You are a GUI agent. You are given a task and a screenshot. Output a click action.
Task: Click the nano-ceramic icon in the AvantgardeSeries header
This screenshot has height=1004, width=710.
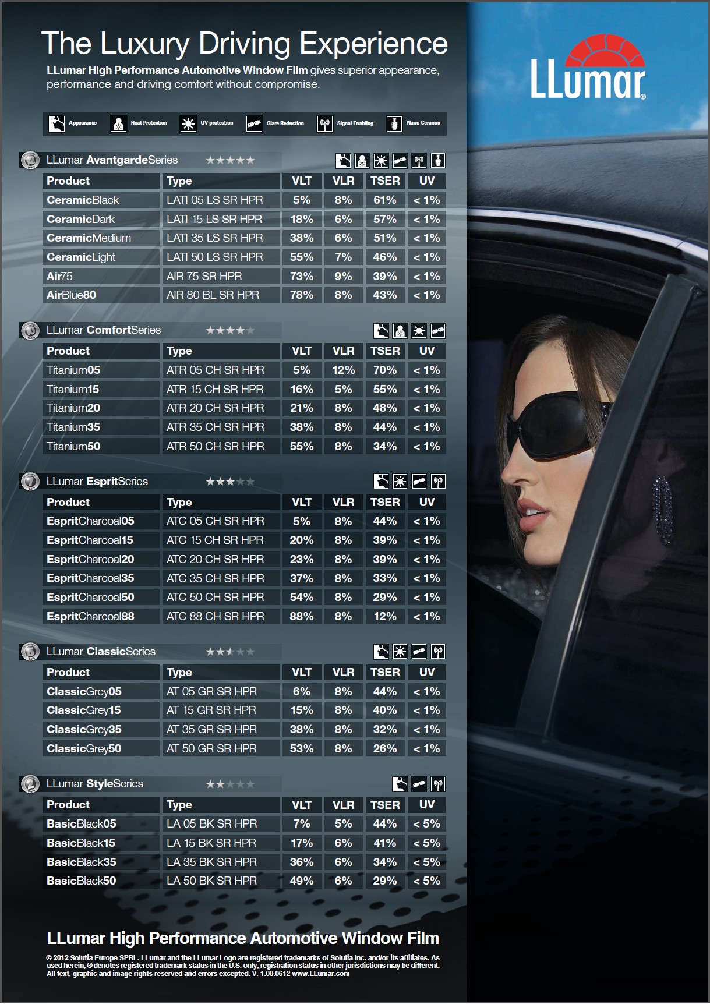[x=438, y=160]
